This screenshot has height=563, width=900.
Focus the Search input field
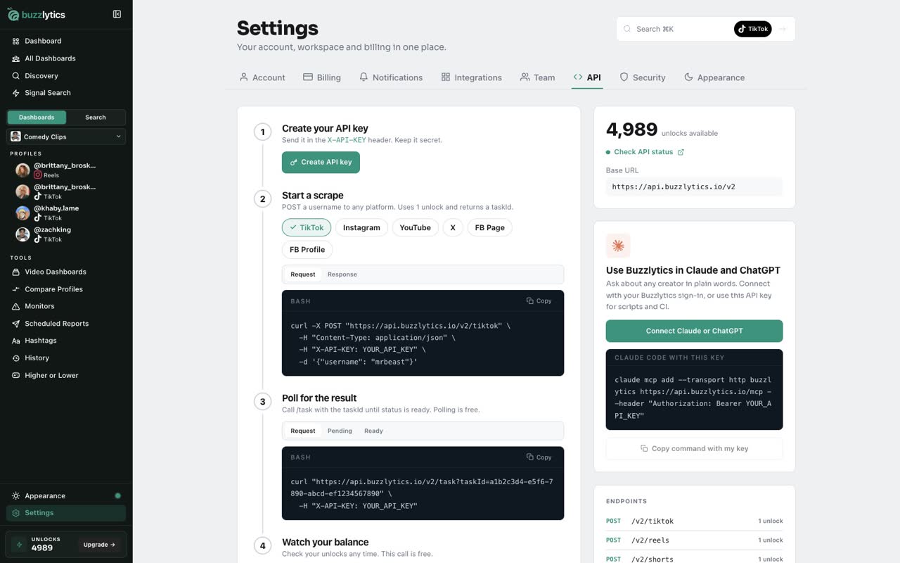click(x=682, y=29)
